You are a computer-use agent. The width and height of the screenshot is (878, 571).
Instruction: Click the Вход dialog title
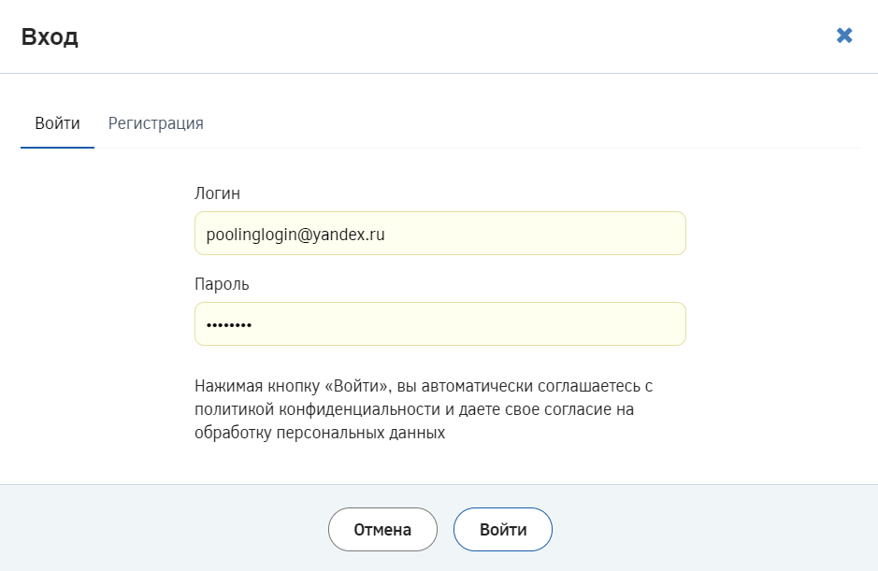pyautogui.click(x=50, y=37)
